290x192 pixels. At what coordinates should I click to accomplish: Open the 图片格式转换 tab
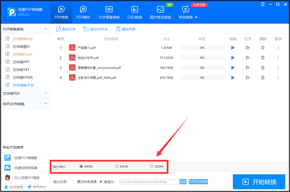point(160,13)
